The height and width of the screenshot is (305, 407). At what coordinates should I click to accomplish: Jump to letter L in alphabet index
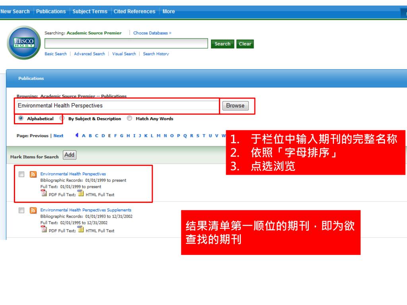152,136
